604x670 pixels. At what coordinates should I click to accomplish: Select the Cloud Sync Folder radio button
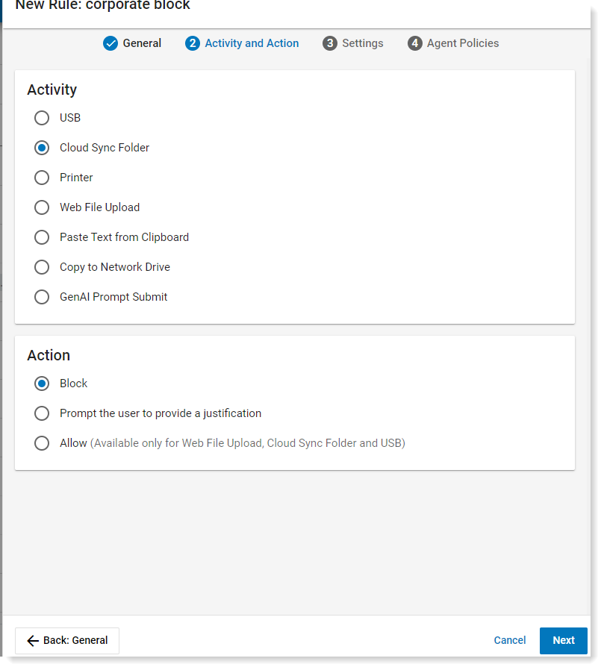coord(42,148)
